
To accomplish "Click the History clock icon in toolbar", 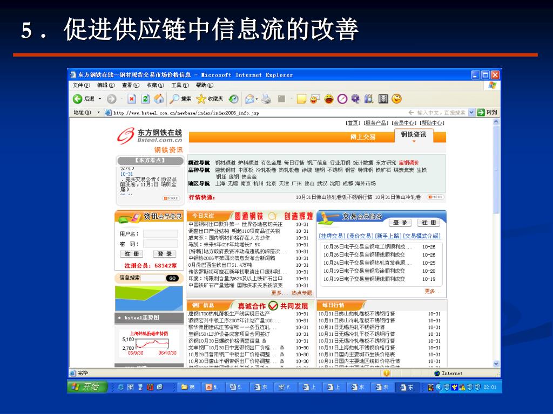I will click(233, 99).
